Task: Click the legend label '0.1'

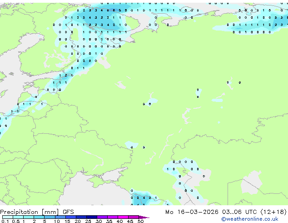Action: click(x=5, y=221)
